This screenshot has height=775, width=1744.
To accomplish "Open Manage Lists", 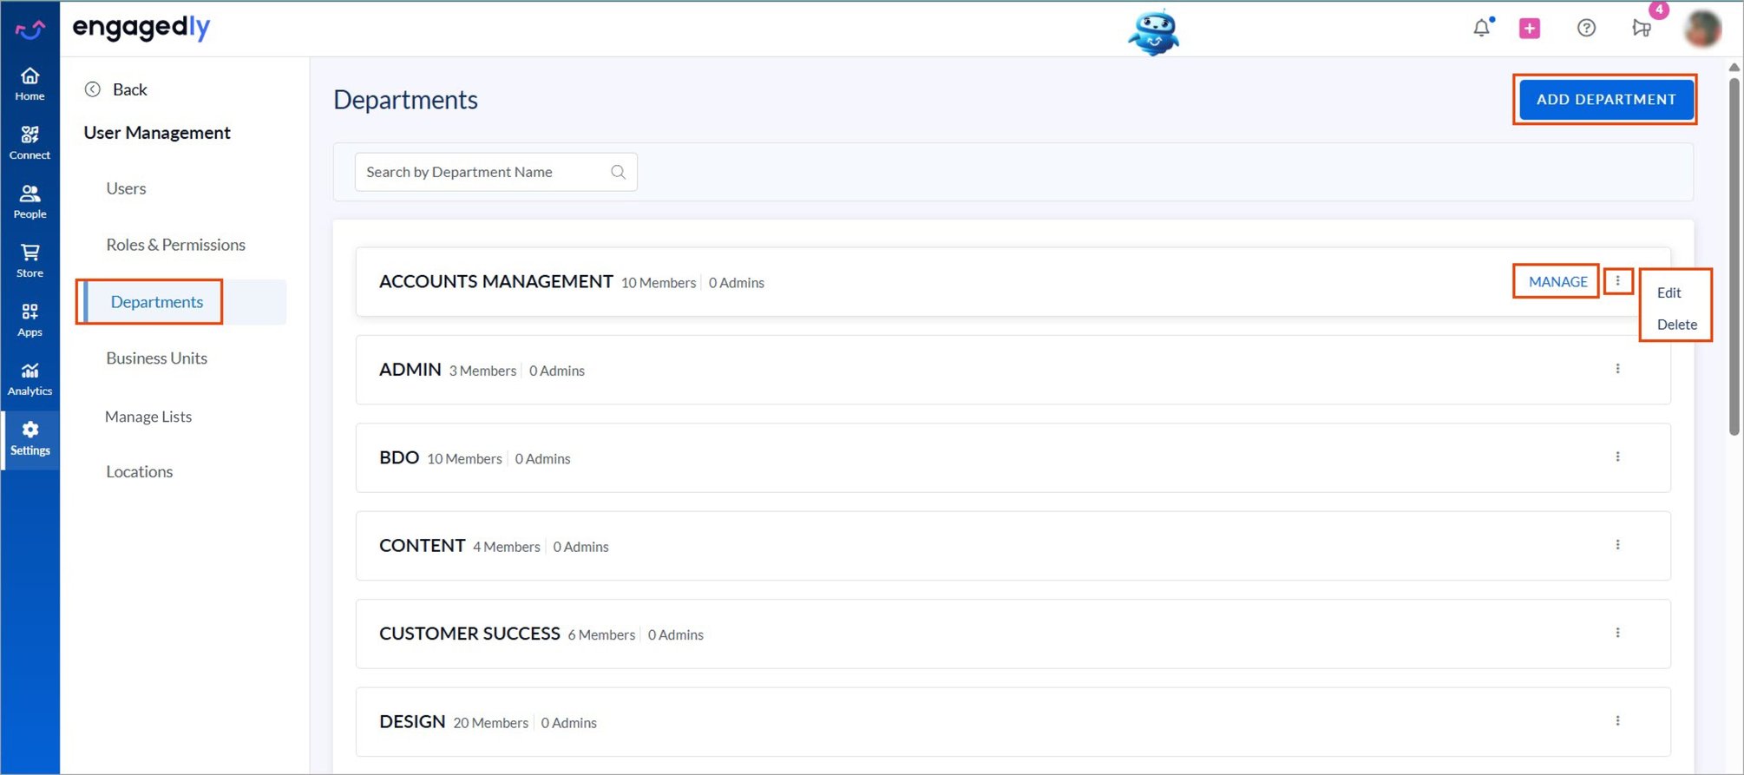I will point(148,417).
